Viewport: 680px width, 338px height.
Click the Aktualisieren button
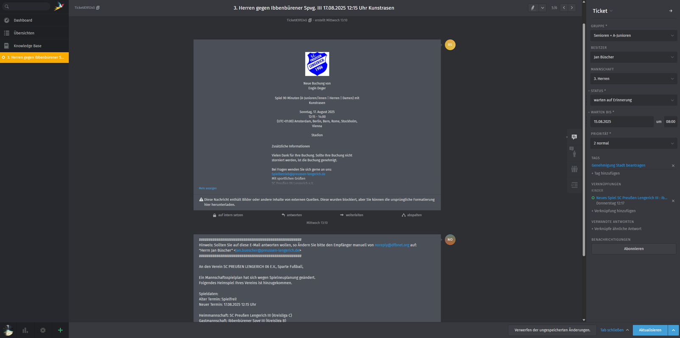pos(649,330)
